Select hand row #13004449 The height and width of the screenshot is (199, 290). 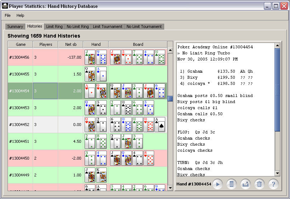click(88, 175)
